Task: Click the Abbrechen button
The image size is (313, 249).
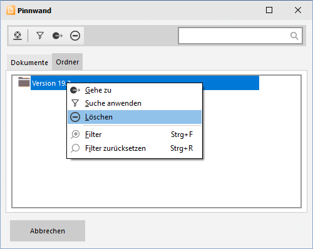Action: (x=48, y=231)
